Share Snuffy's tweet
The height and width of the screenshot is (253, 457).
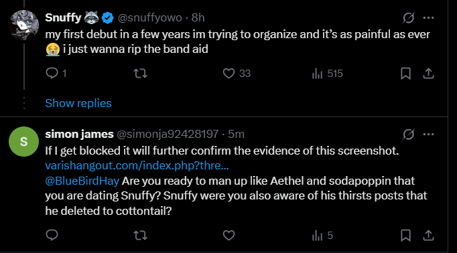428,74
